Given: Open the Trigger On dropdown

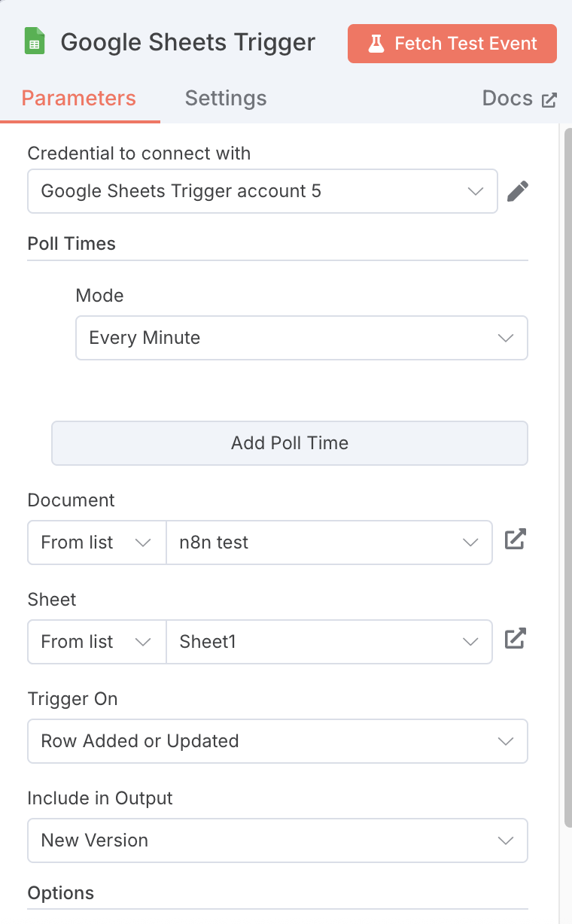Looking at the screenshot, I should point(277,741).
